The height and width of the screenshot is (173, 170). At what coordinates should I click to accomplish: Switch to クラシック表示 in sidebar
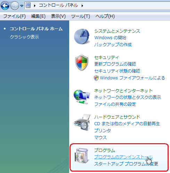coord(24,37)
